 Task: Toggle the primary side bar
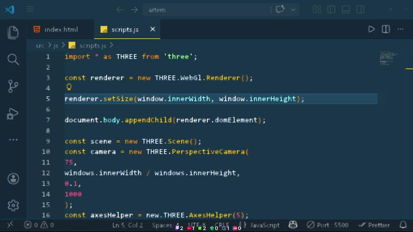point(331,10)
